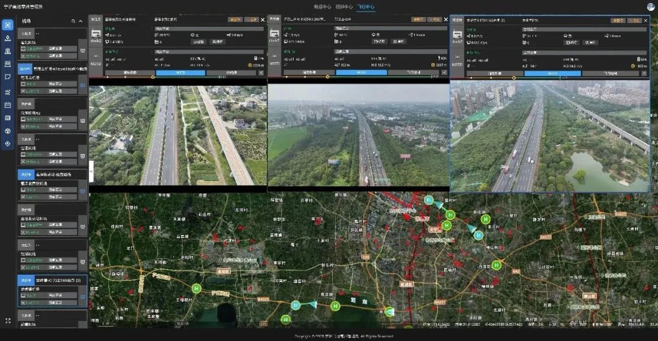Collapse the side panel using the white edge handle
658x341 pixels.
[x=91, y=171]
